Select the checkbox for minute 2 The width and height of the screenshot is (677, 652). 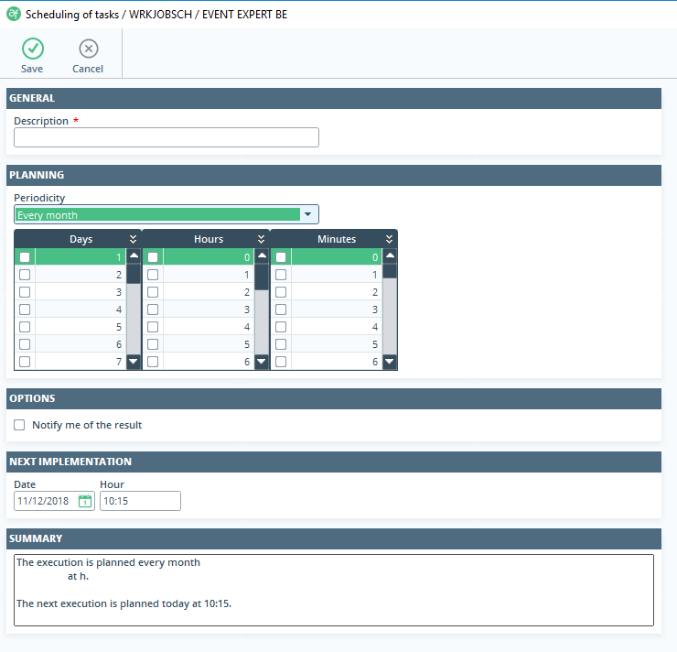pos(281,292)
